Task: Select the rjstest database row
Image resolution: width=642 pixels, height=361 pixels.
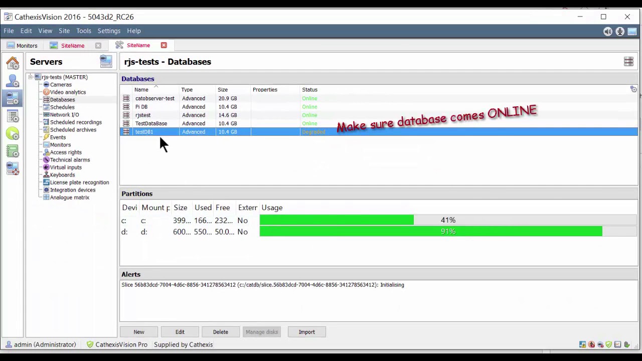Action: coord(379,115)
